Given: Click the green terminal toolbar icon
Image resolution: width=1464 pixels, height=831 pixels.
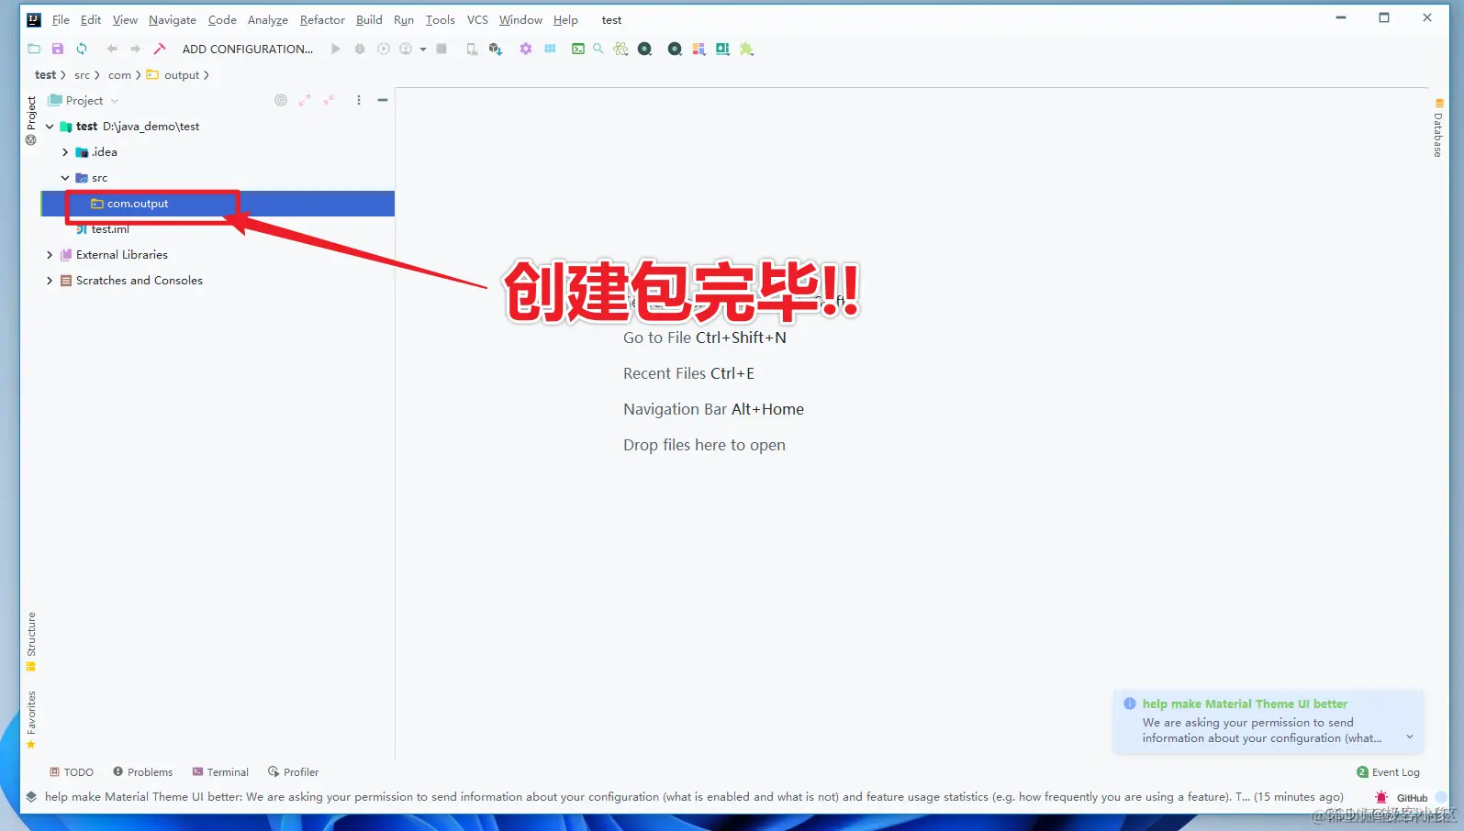Looking at the screenshot, I should coord(578,49).
